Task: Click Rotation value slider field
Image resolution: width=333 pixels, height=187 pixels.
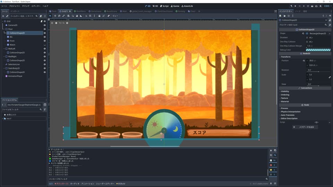Action: [318, 70]
